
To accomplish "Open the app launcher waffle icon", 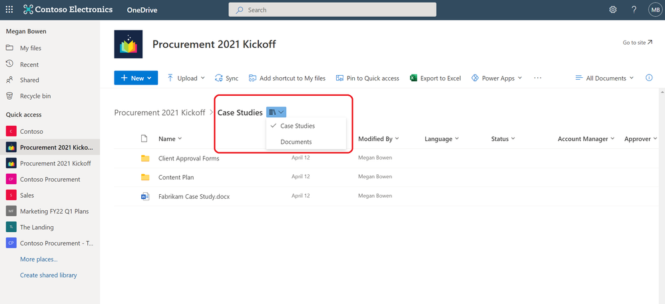I will click(x=9, y=9).
